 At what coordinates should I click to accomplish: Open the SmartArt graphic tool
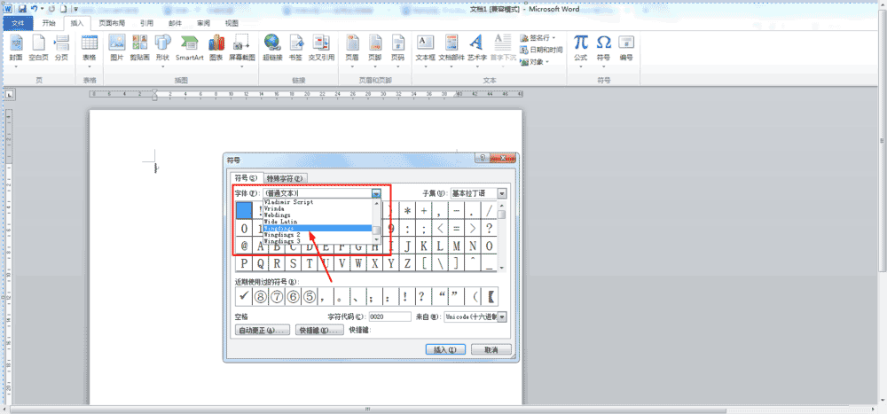[x=189, y=47]
